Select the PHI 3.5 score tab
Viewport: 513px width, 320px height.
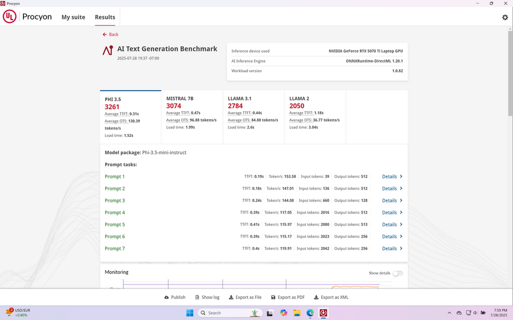pos(131,117)
